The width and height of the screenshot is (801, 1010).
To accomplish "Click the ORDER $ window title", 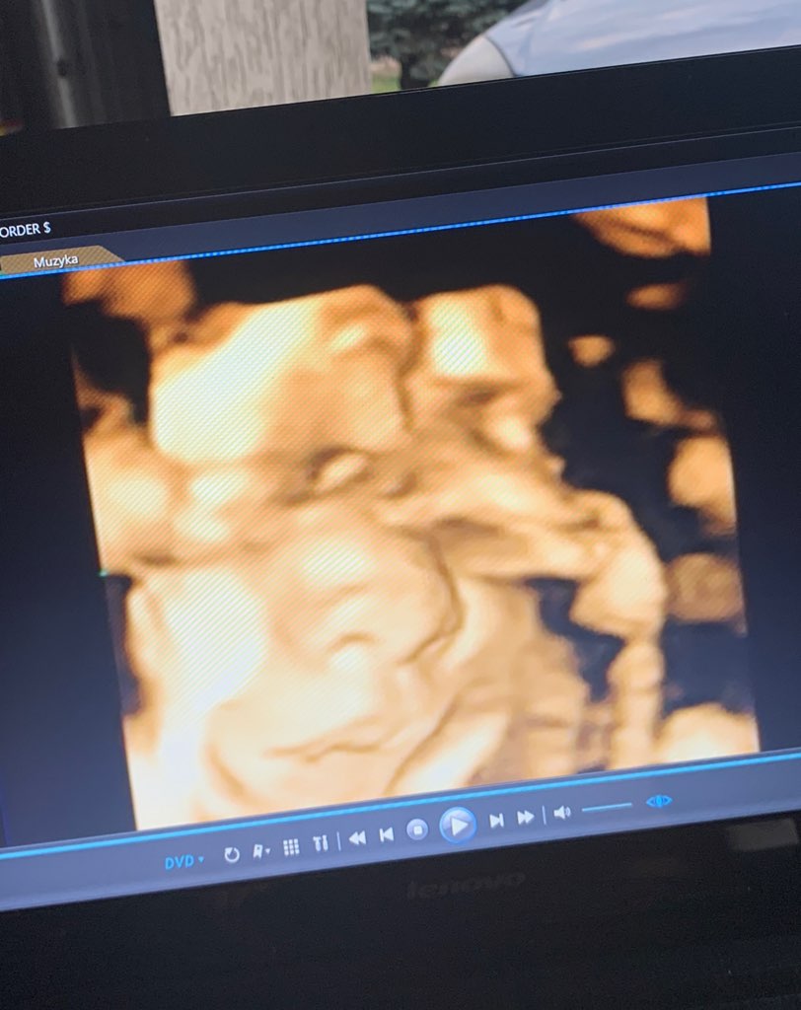I will coord(25,230).
